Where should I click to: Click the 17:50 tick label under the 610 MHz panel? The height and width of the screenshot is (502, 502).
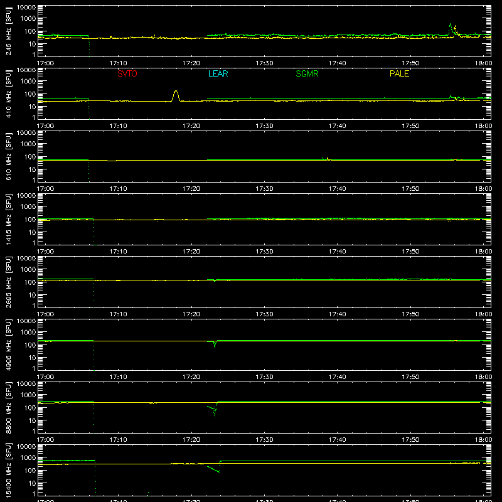[x=410, y=189]
